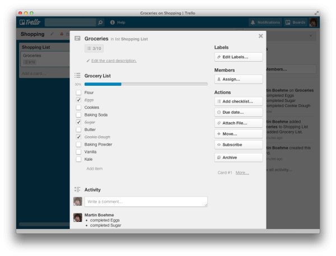This screenshot has height=256, width=336.
Task: Click the Write a comment field
Action: tap(146, 202)
